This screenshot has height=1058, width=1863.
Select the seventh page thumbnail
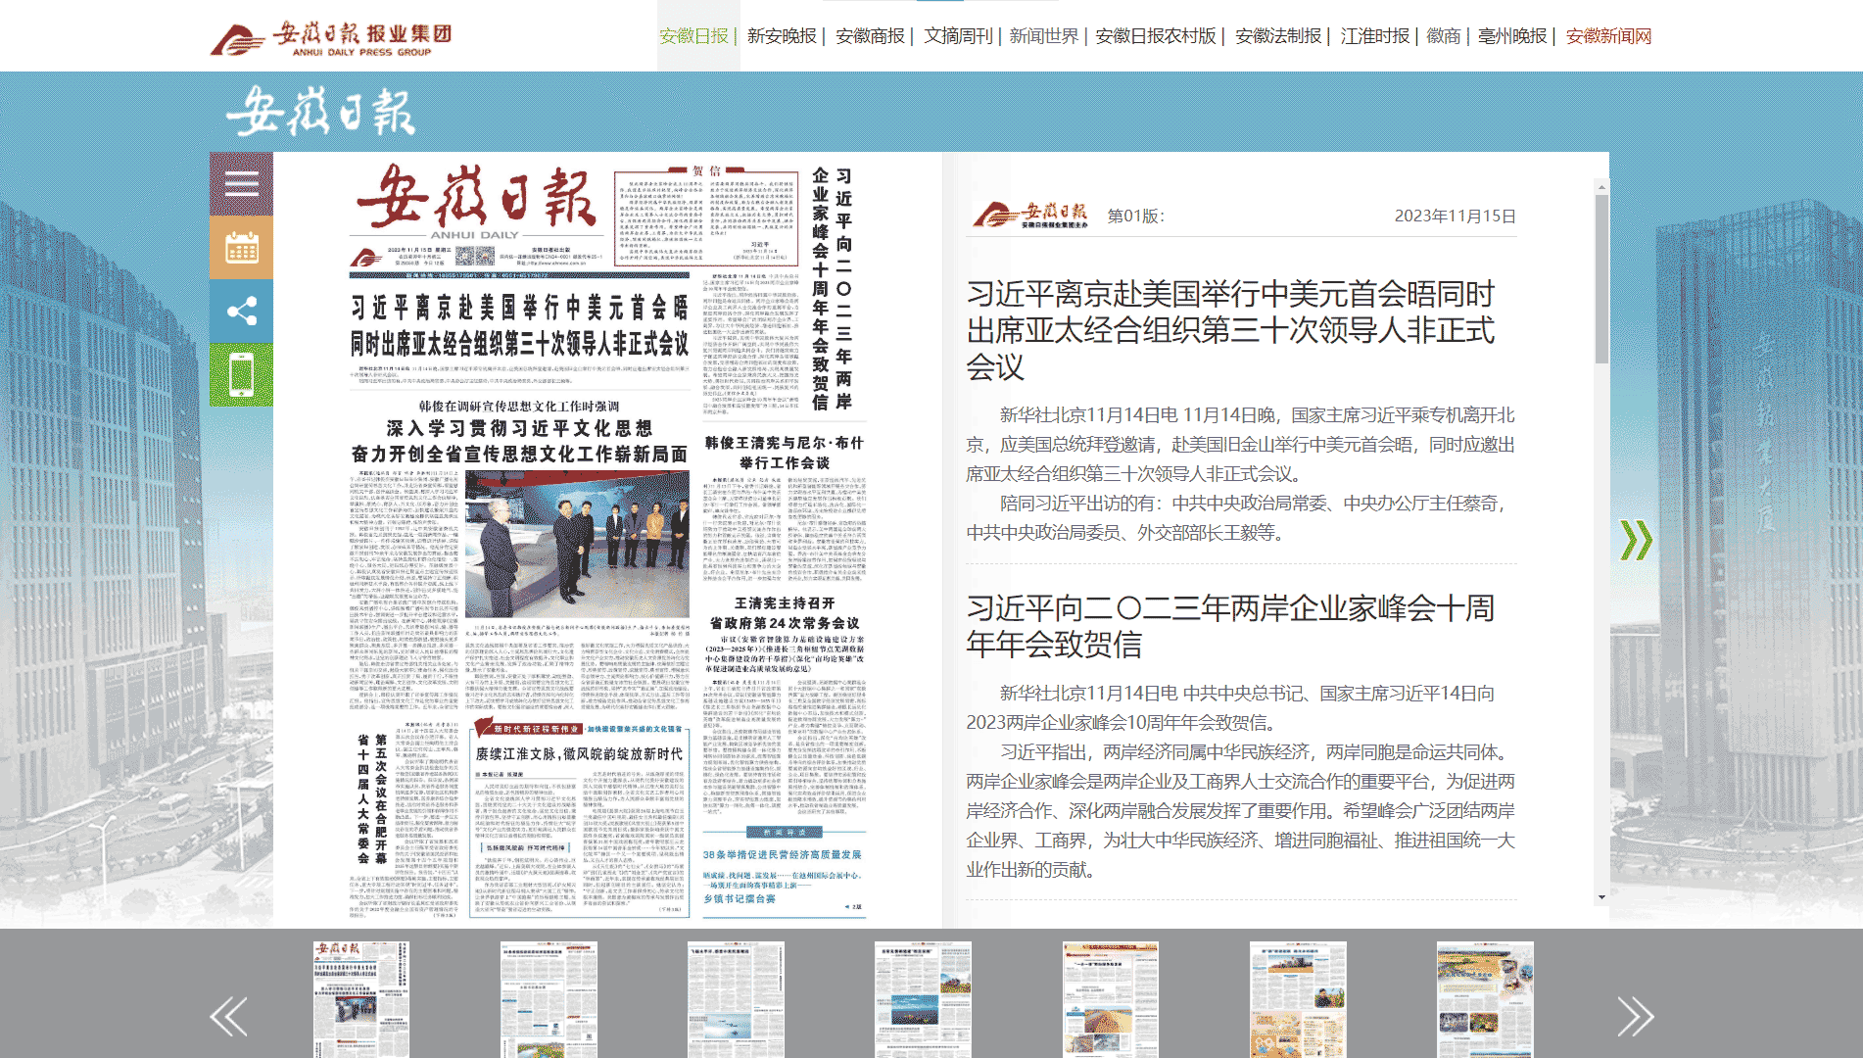pyautogui.click(x=1485, y=999)
